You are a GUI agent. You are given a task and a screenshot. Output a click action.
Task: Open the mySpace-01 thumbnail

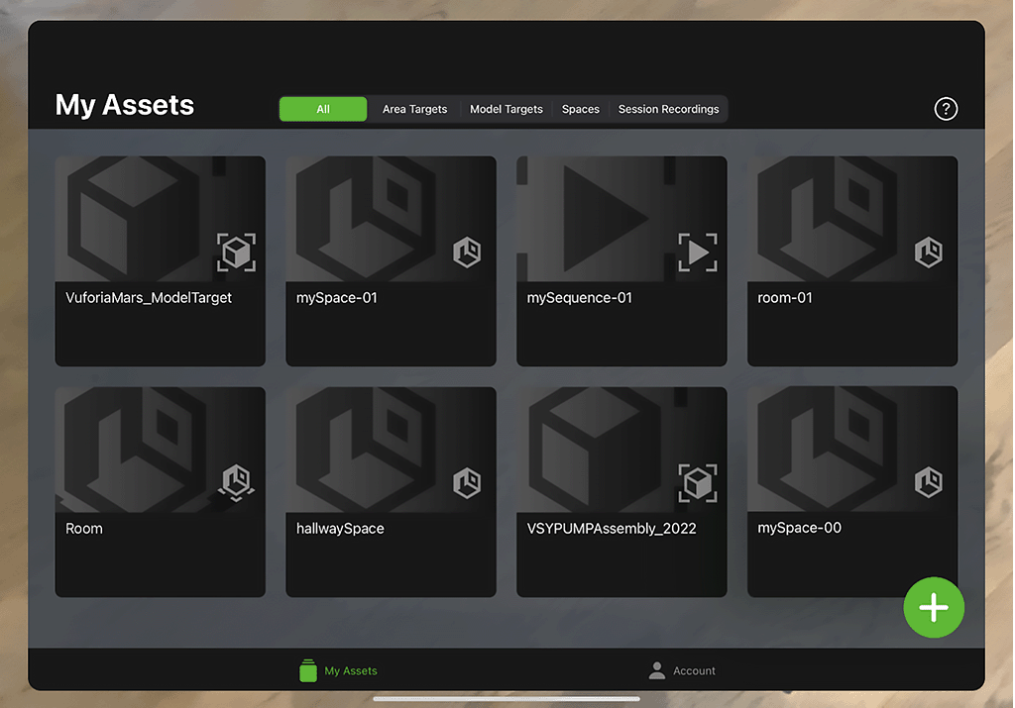[x=391, y=219]
